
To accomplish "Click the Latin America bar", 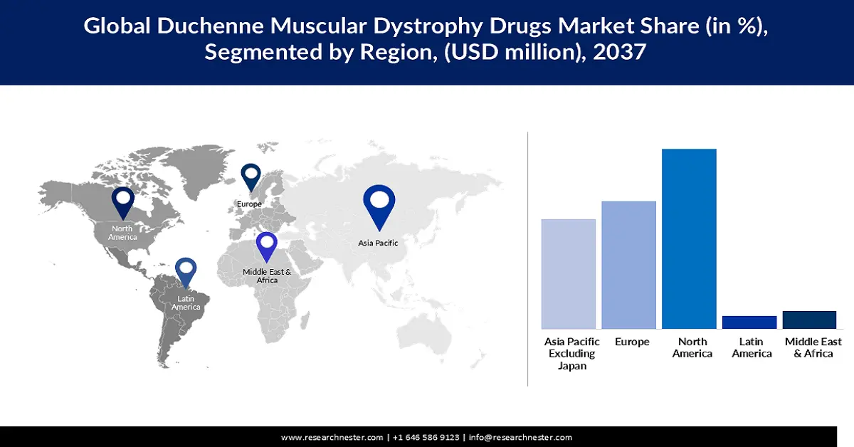I will pos(749,322).
